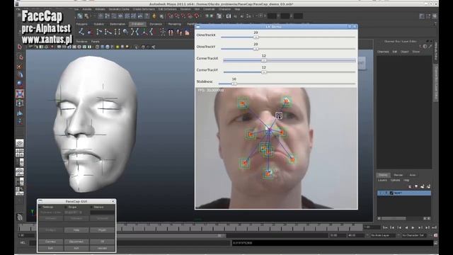Viewport: 453px width, 255px height.
Task: Click the range start time field
Action: tap(26, 235)
